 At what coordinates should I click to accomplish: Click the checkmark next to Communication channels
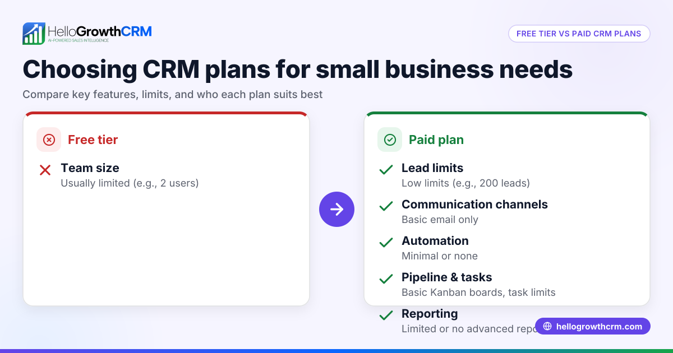click(386, 206)
